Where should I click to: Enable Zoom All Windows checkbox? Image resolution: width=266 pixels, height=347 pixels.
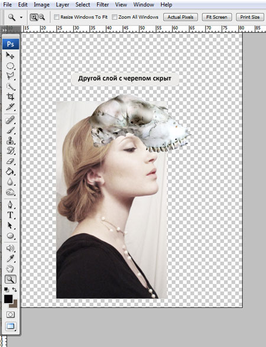(x=115, y=17)
